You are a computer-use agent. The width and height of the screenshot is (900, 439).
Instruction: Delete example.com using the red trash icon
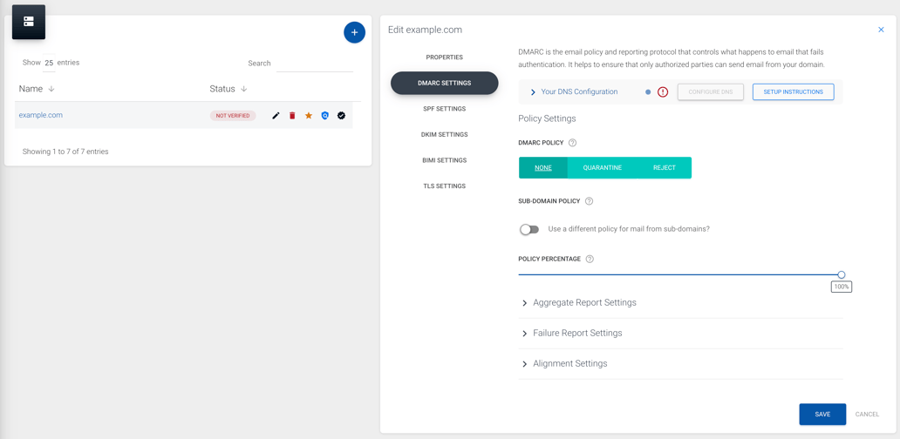(292, 116)
